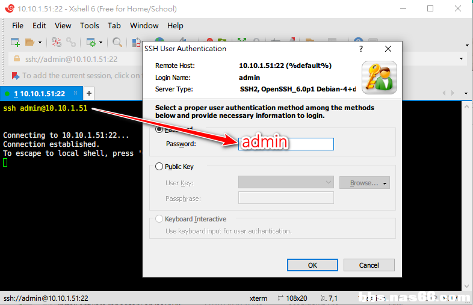Open the address bar history dropdown
This screenshot has height=305, width=473.
(461, 58)
